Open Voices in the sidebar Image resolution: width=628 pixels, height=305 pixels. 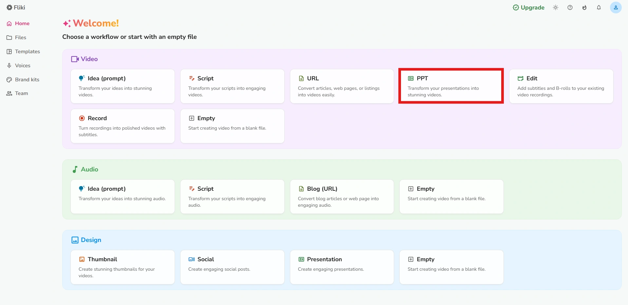[x=19, y=66]
